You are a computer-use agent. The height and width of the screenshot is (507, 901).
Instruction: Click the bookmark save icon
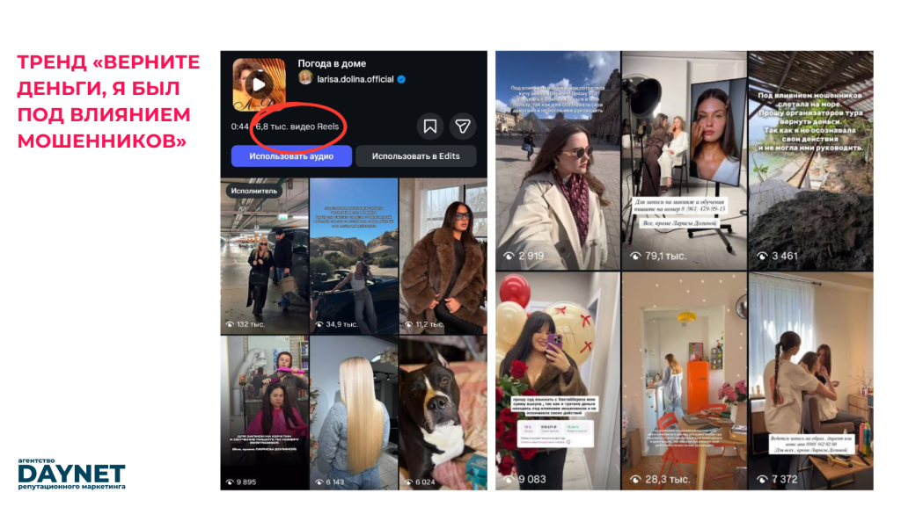pos(429,127)
